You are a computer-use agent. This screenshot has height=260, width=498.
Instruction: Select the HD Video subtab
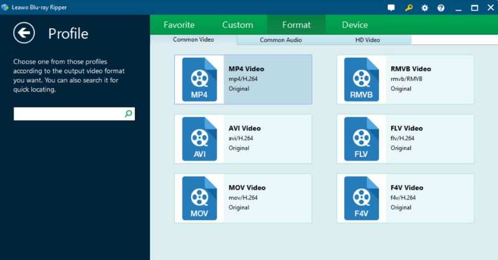tap(367, 40)
